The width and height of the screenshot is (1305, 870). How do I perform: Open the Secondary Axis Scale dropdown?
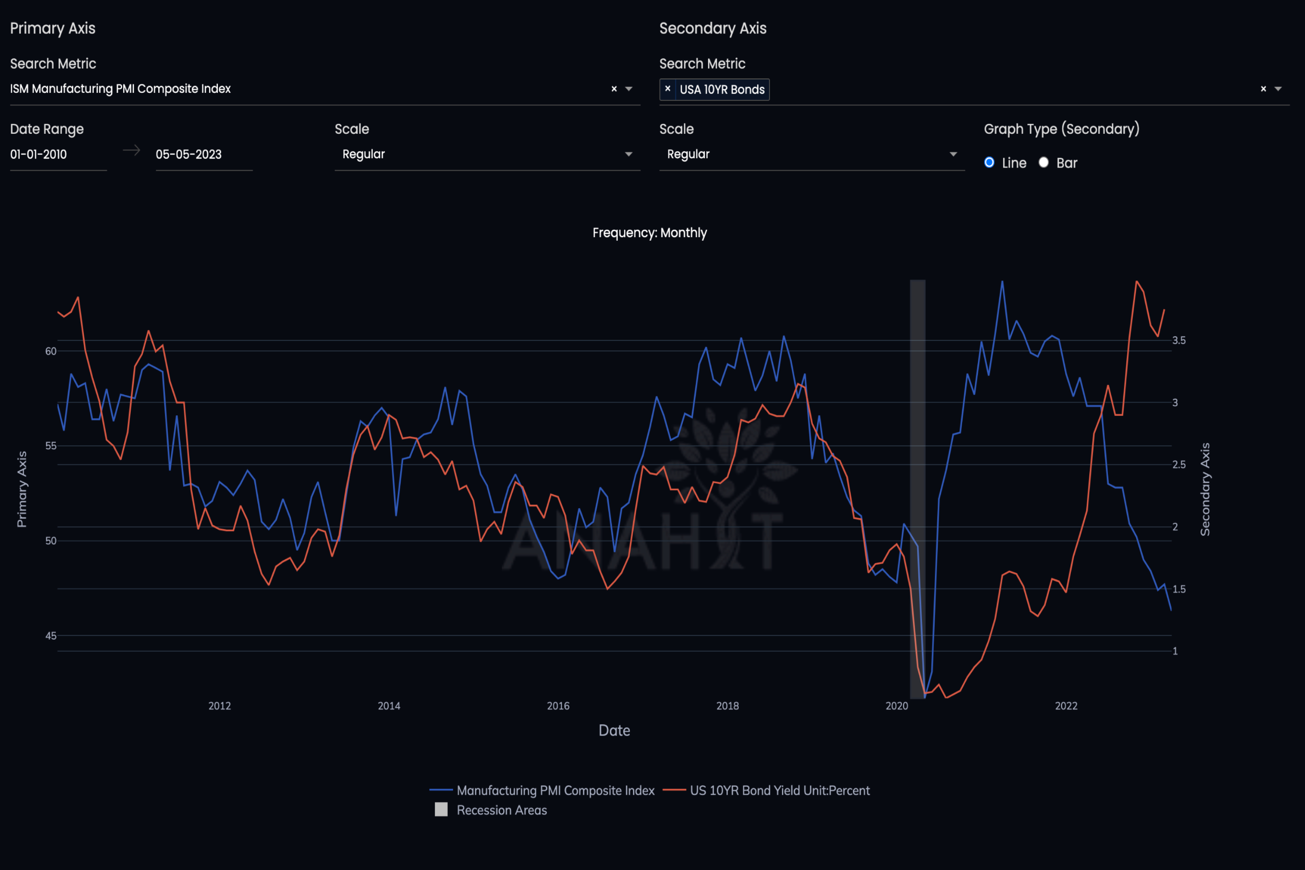click(953, 154)
